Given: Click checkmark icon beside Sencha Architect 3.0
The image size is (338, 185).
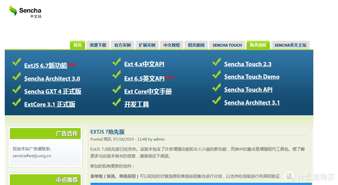Looking at the screenshot, I should point(16,76).
